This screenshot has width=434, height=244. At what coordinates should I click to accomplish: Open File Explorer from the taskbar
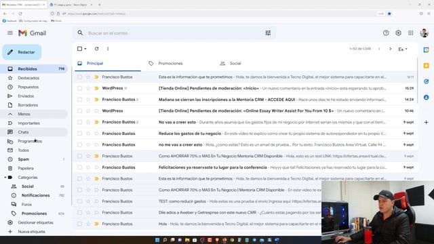(x=187, y=240)
